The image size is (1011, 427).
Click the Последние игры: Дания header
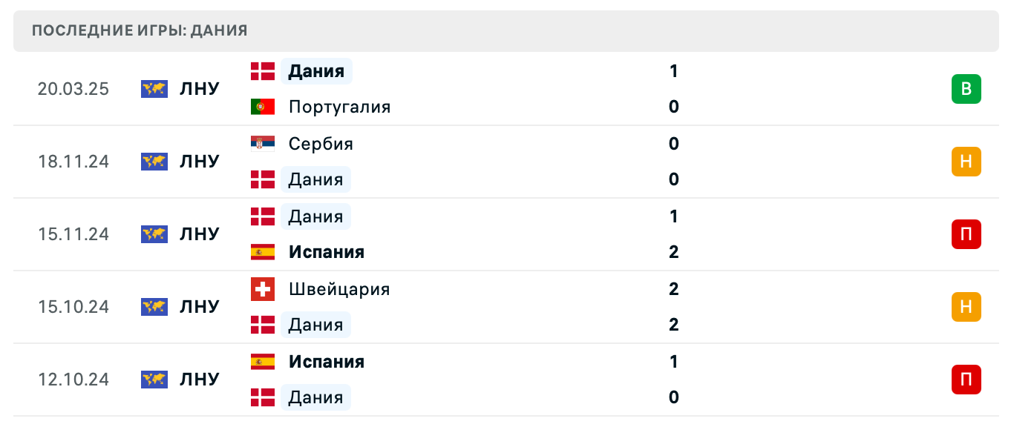(x=140, y=30)
